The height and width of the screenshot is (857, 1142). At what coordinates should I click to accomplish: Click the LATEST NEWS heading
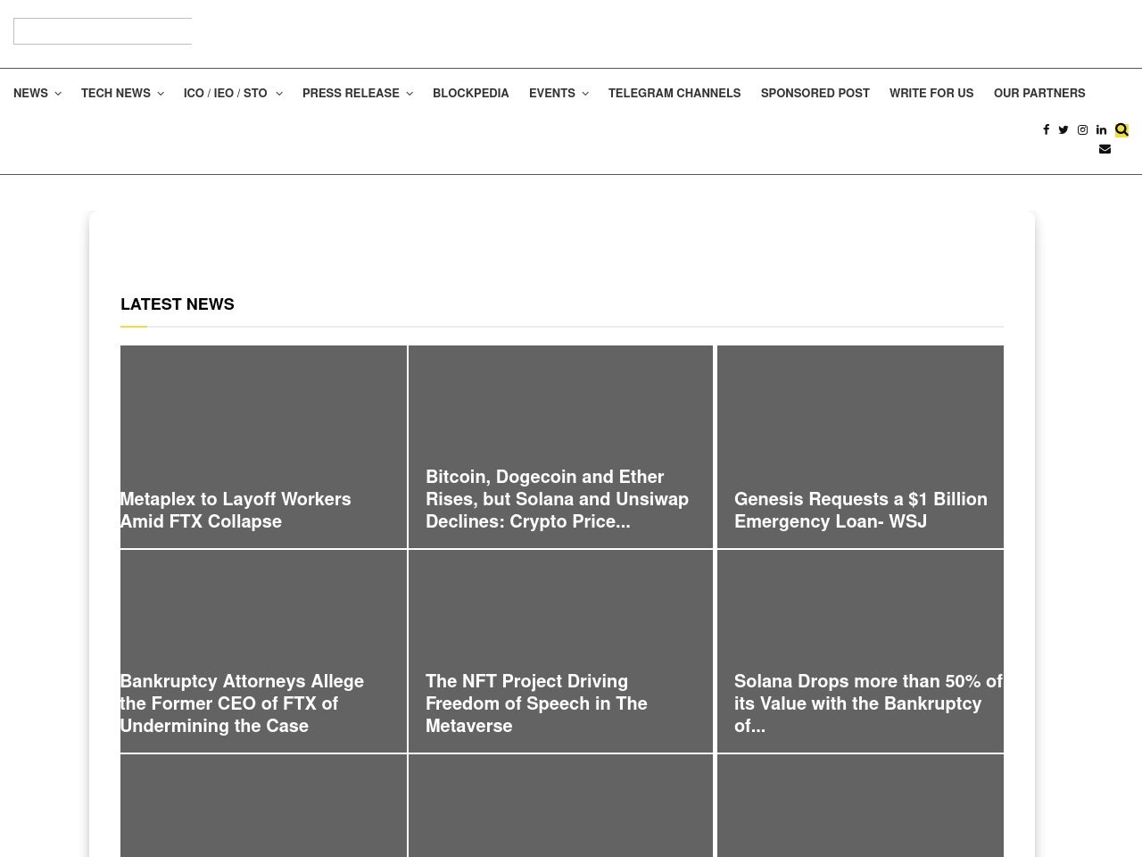click(x=178, y=304)
